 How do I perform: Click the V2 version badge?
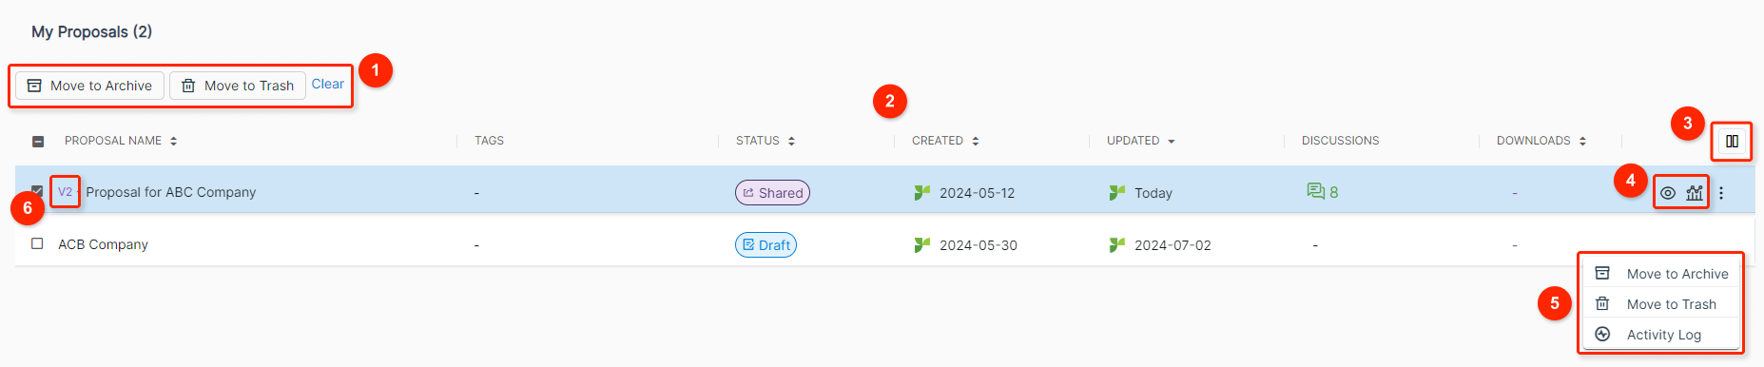65,192
